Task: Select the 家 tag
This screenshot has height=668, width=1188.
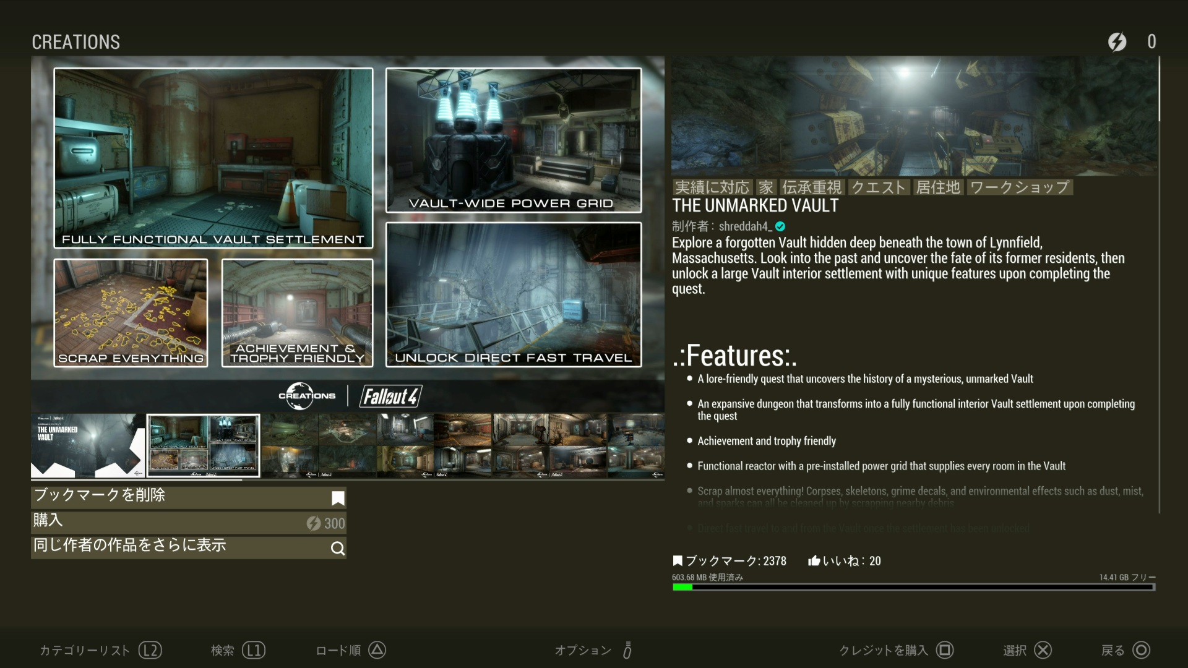Action: pyautogui.click(x=766, y=187)
